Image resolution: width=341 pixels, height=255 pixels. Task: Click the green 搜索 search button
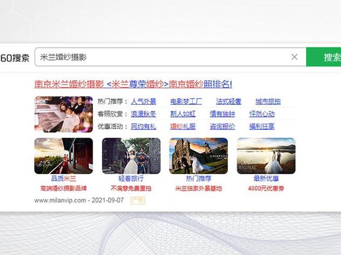[324, 57]
